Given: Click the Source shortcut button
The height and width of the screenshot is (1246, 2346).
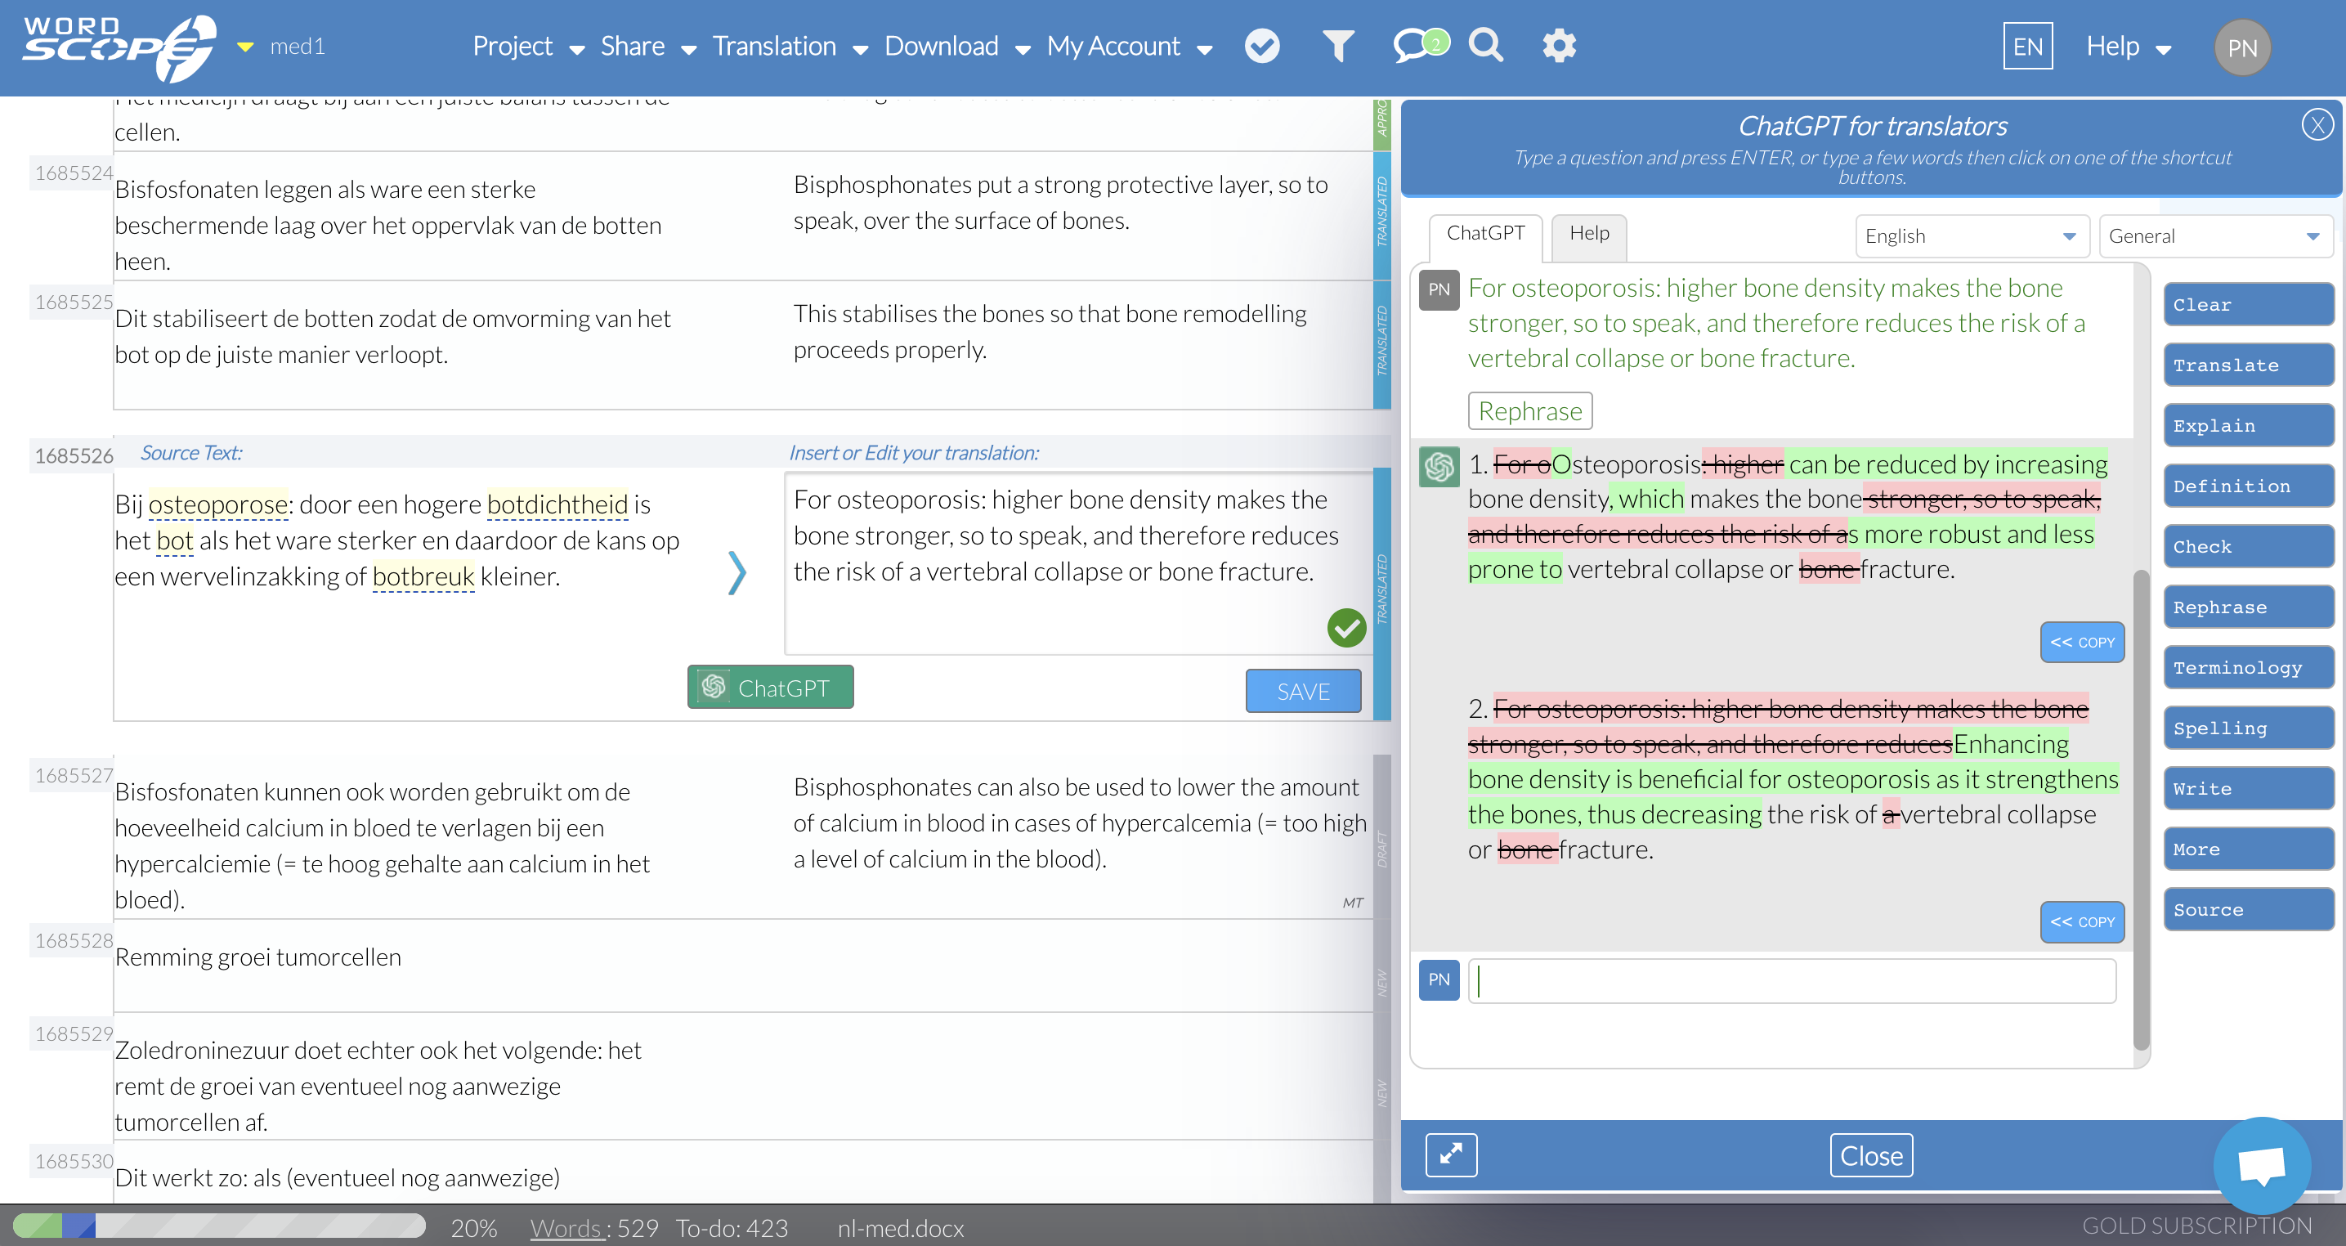Looking at the screenshot, I should click(x=2248, y=910).
